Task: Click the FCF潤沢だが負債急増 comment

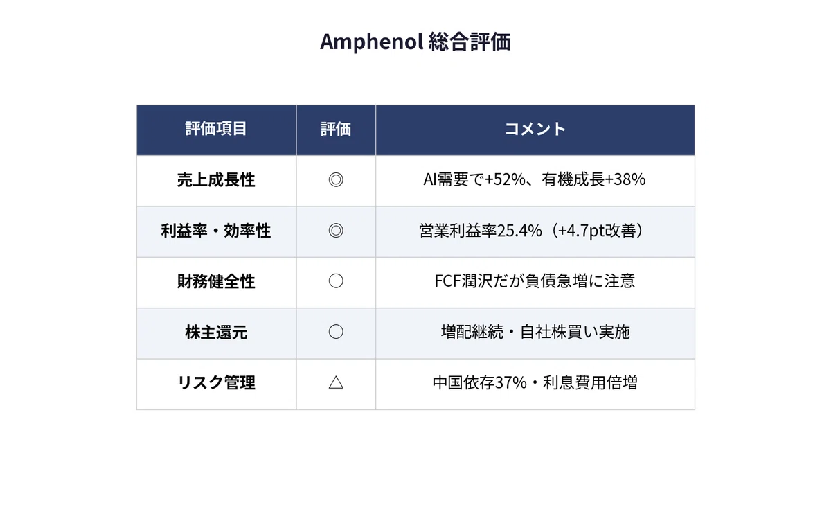Action: pos(535,281)
